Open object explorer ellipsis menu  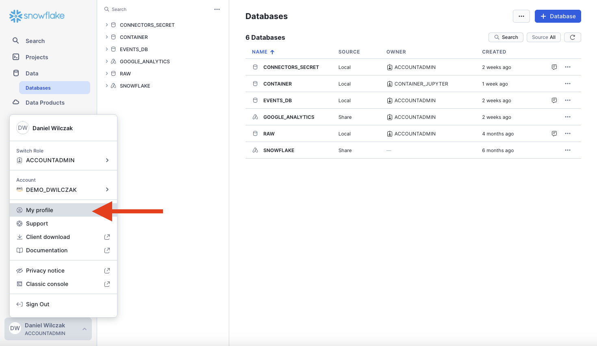tap(217, 9)
